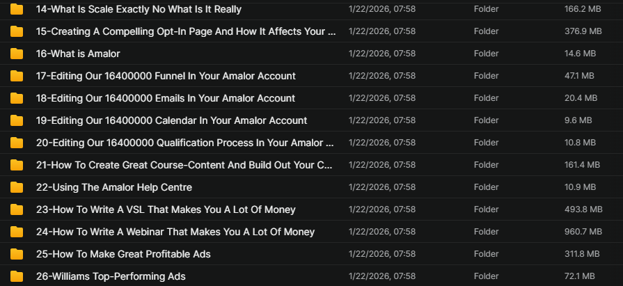
Task: Select folder icon for 17-Editing Funnel row
Action: point(17,76)
